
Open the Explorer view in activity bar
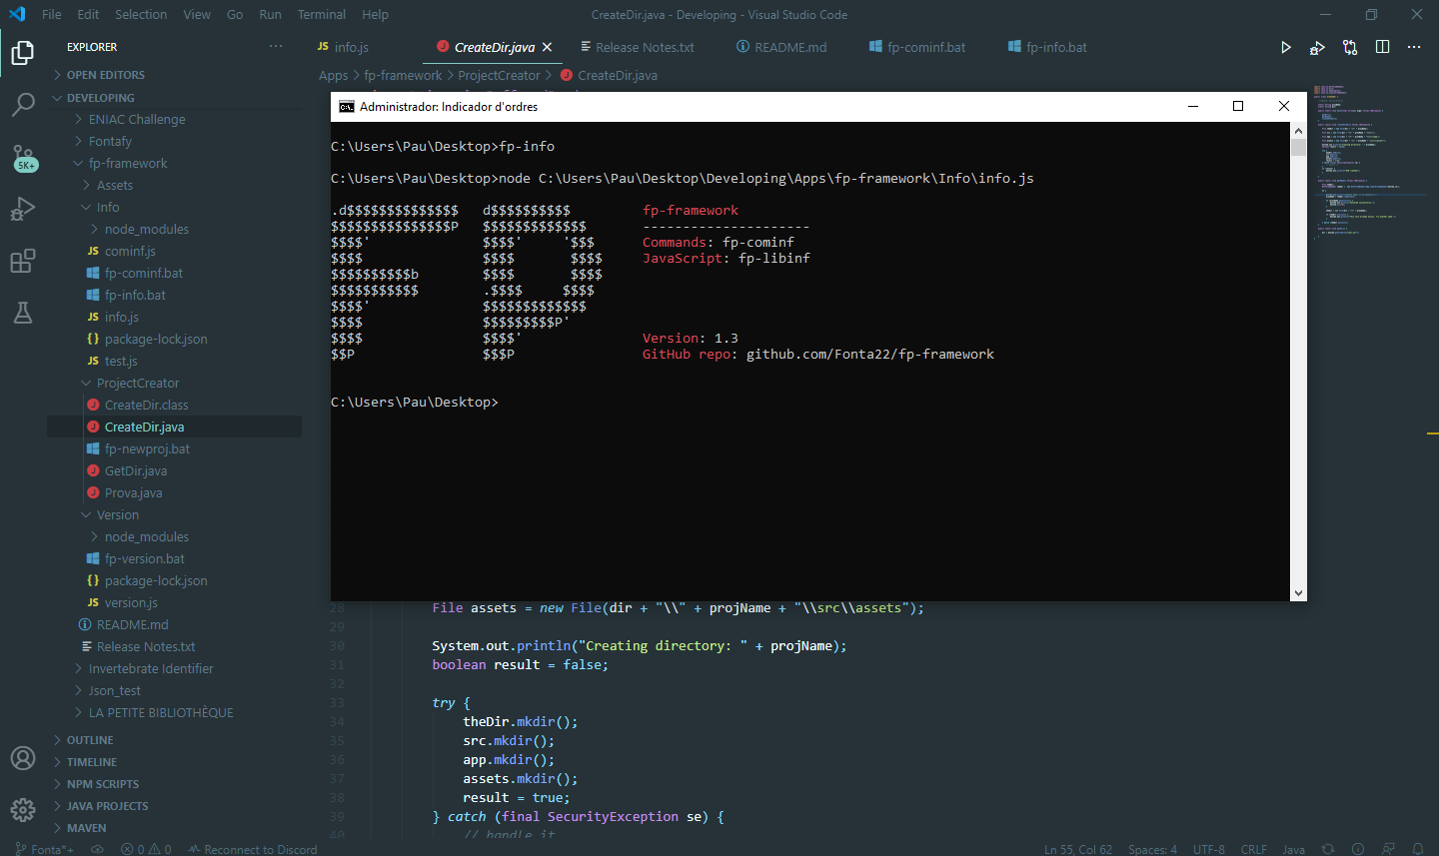click(23, 52)
